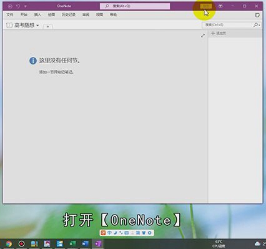This screenshot has width=266, height=249.
Task: Open the 文件 menu
Action: point(9,15)
